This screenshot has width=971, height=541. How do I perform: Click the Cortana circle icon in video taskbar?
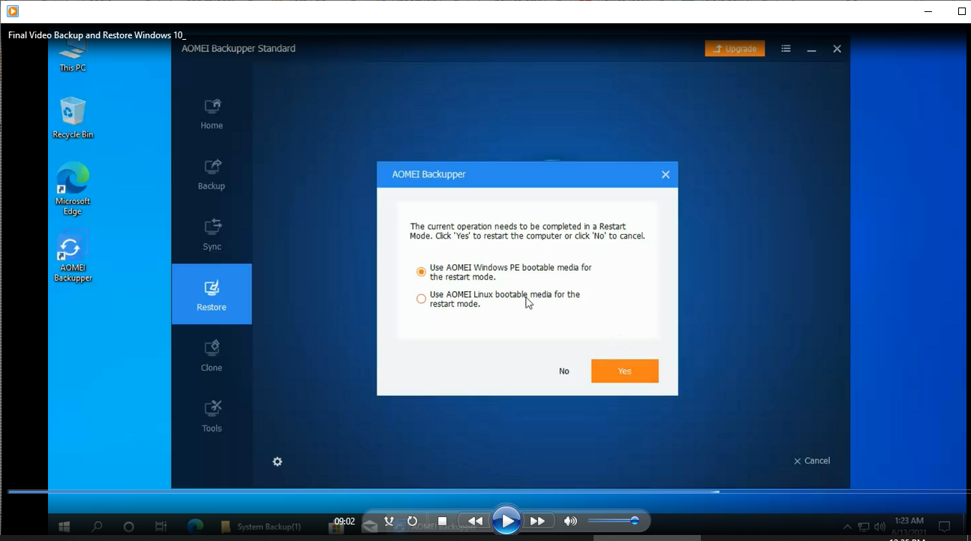coord(128,527)
